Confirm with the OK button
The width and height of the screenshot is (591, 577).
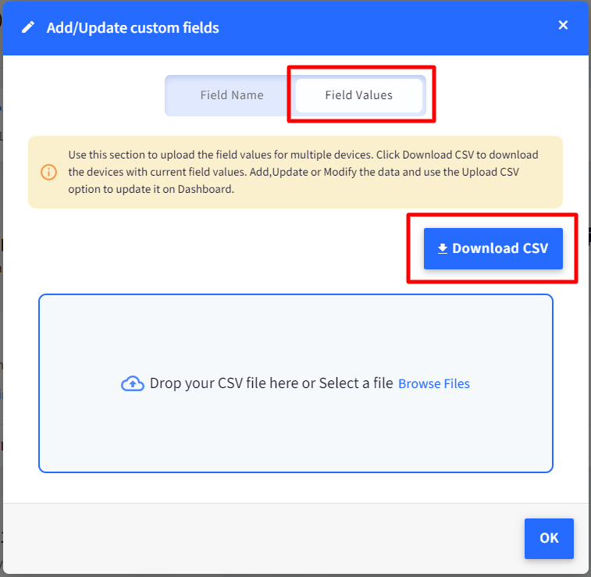[x=549, y=538]
